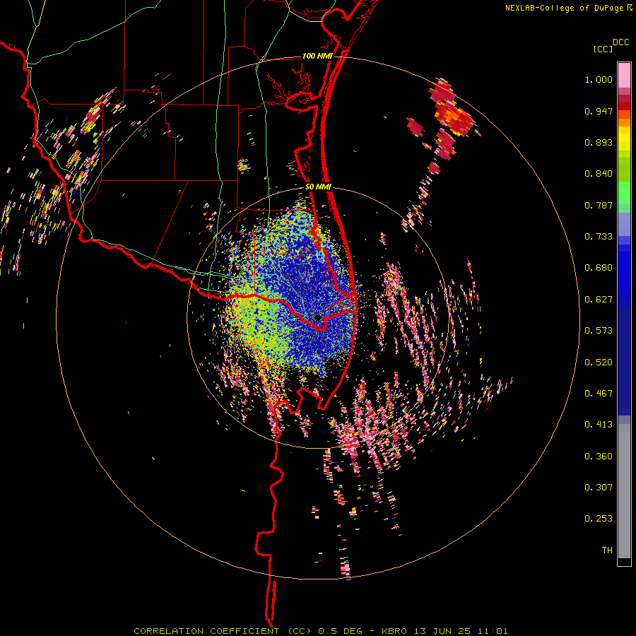Click the 0.520 scale value
The width and height of the screenshot is (636, 636).
coord(599,363)
